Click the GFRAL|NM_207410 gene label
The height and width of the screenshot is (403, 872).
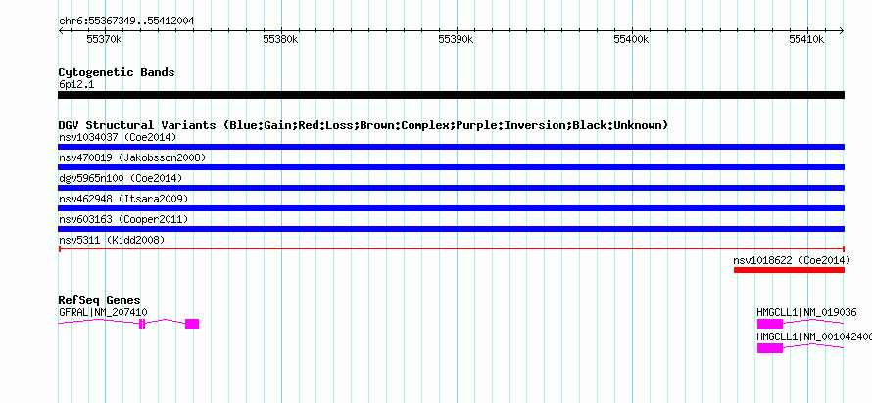point(104,312)
